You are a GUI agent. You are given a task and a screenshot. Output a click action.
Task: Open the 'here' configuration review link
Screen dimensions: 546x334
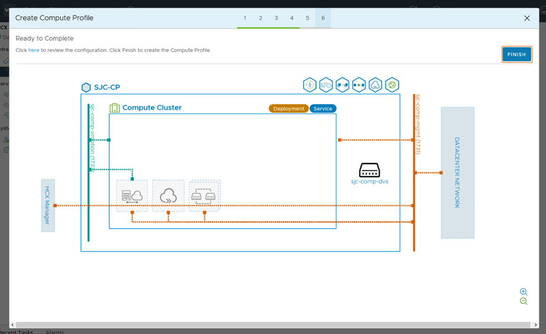point(34,50)
